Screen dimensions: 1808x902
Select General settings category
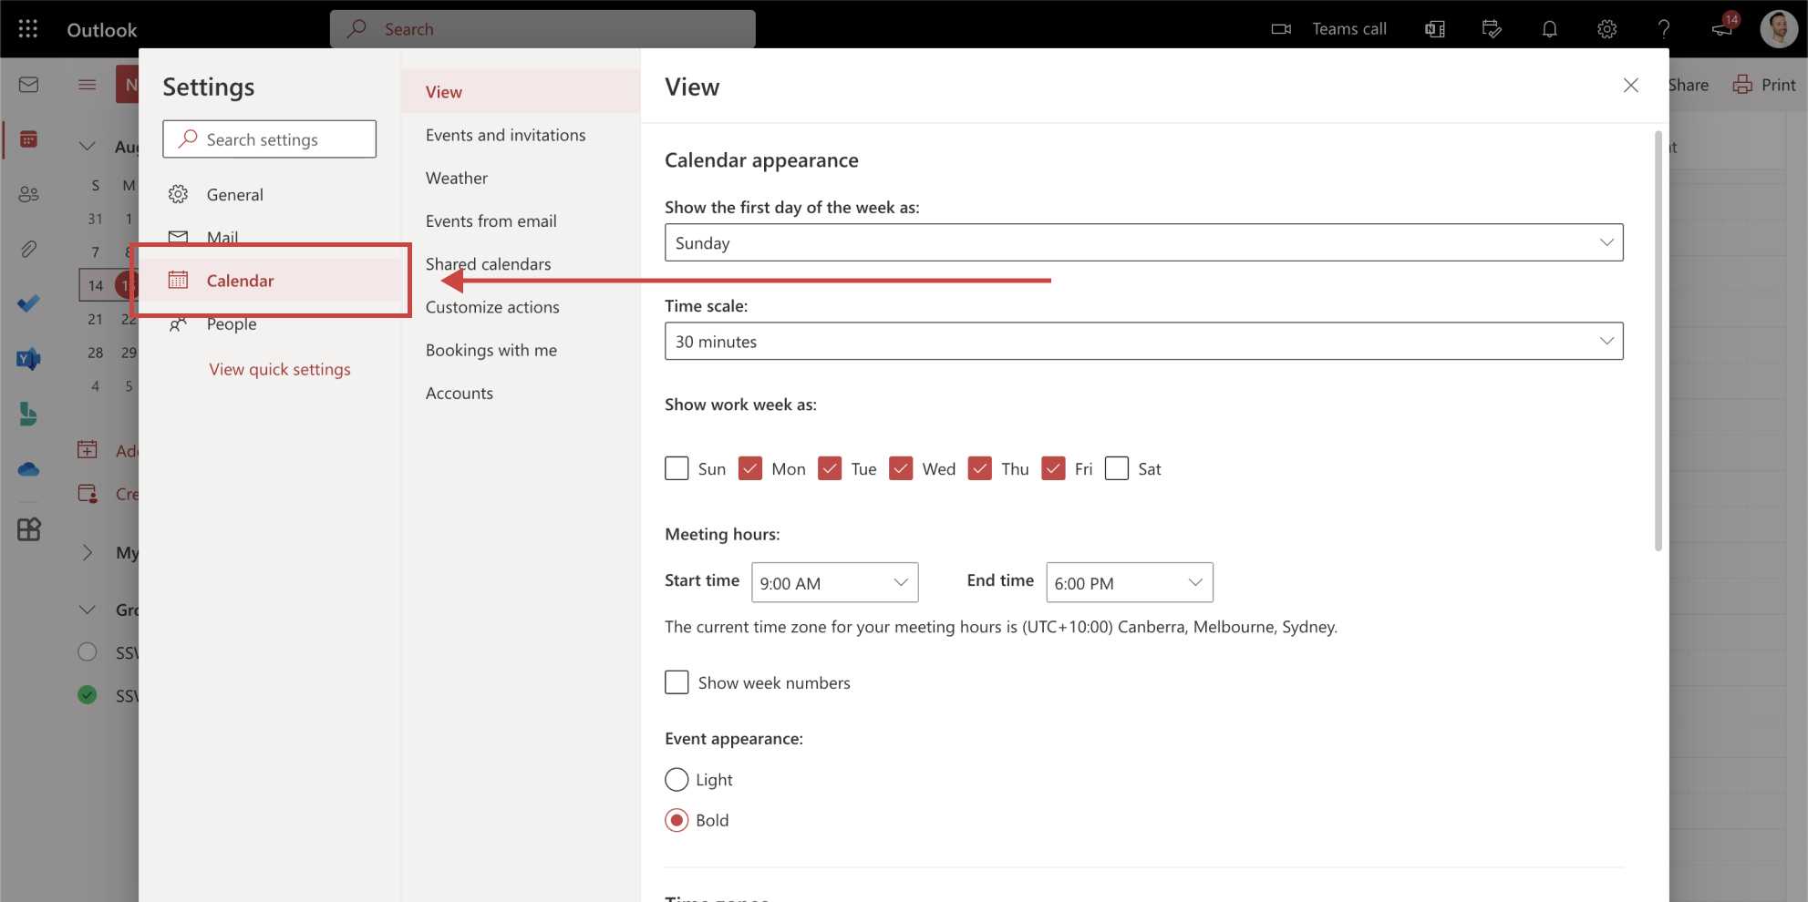coord(270,194)
